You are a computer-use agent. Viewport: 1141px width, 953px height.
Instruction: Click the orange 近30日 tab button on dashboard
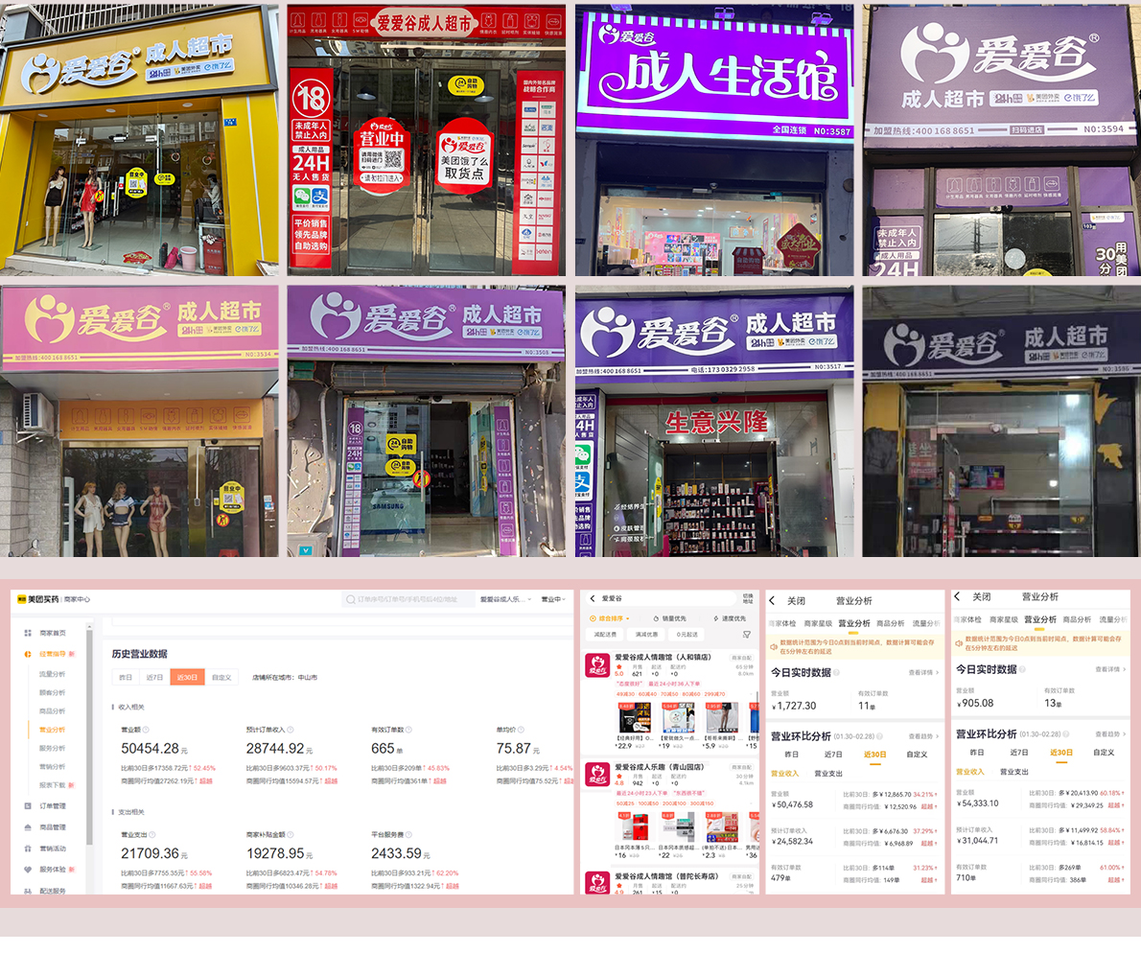point(187,677)
